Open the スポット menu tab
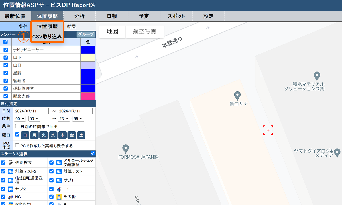The height and width of the screenshot is (205, 342). [x=176, y=16]
